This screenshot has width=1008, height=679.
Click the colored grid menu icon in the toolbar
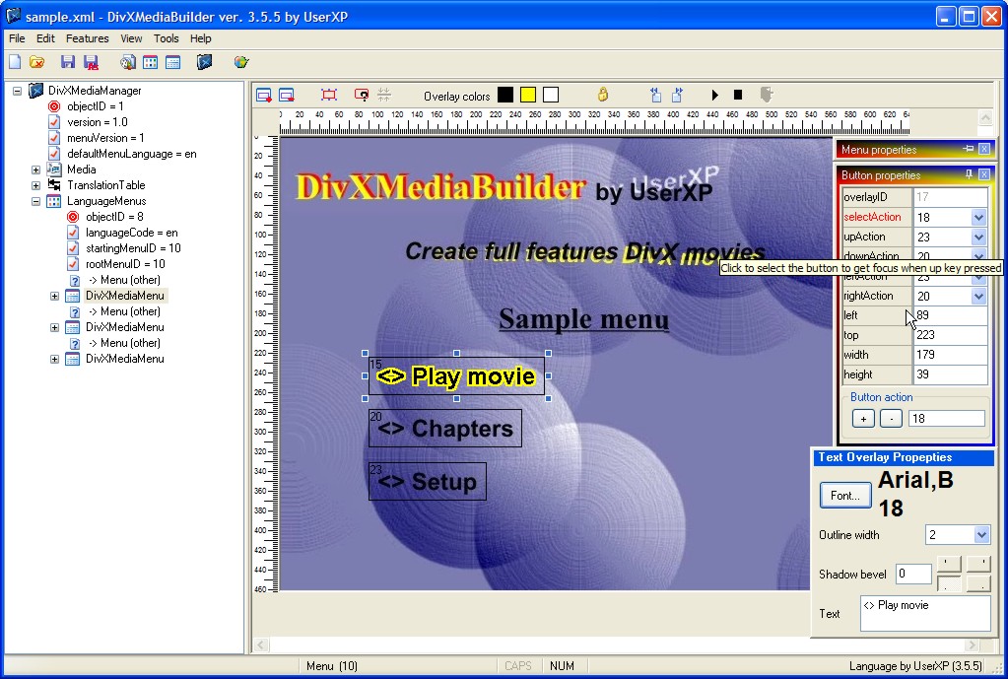click(x=151, y=62)
